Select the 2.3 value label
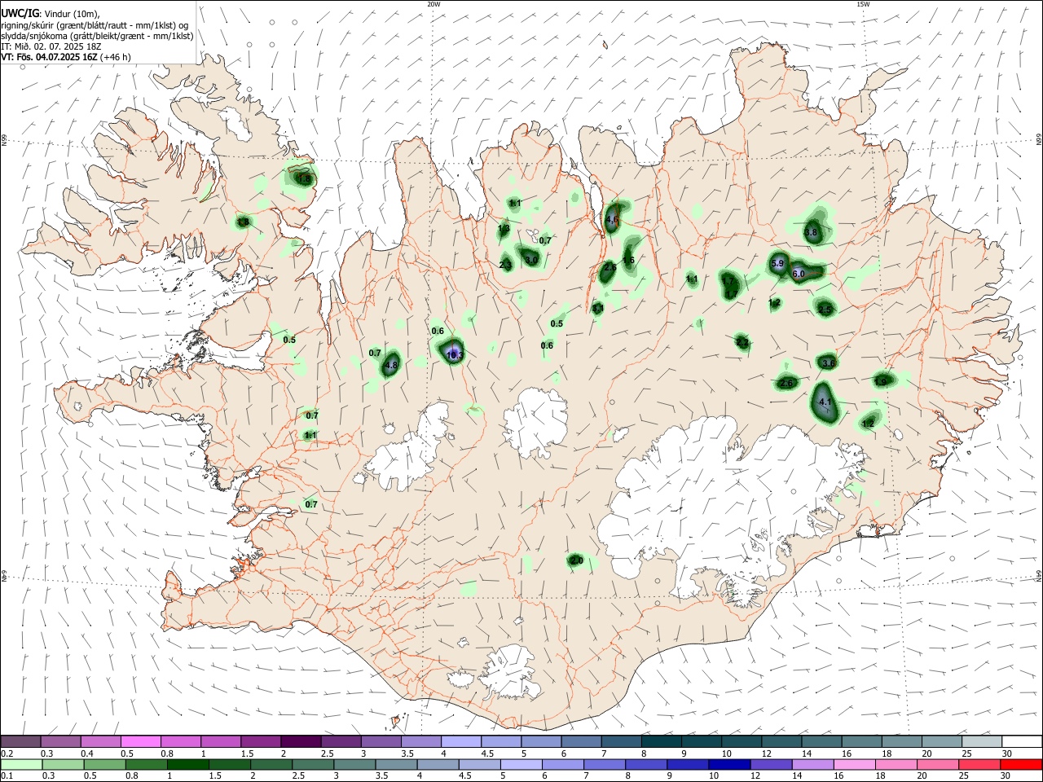This screenshot has height=782, width=1043. [505, 265]
